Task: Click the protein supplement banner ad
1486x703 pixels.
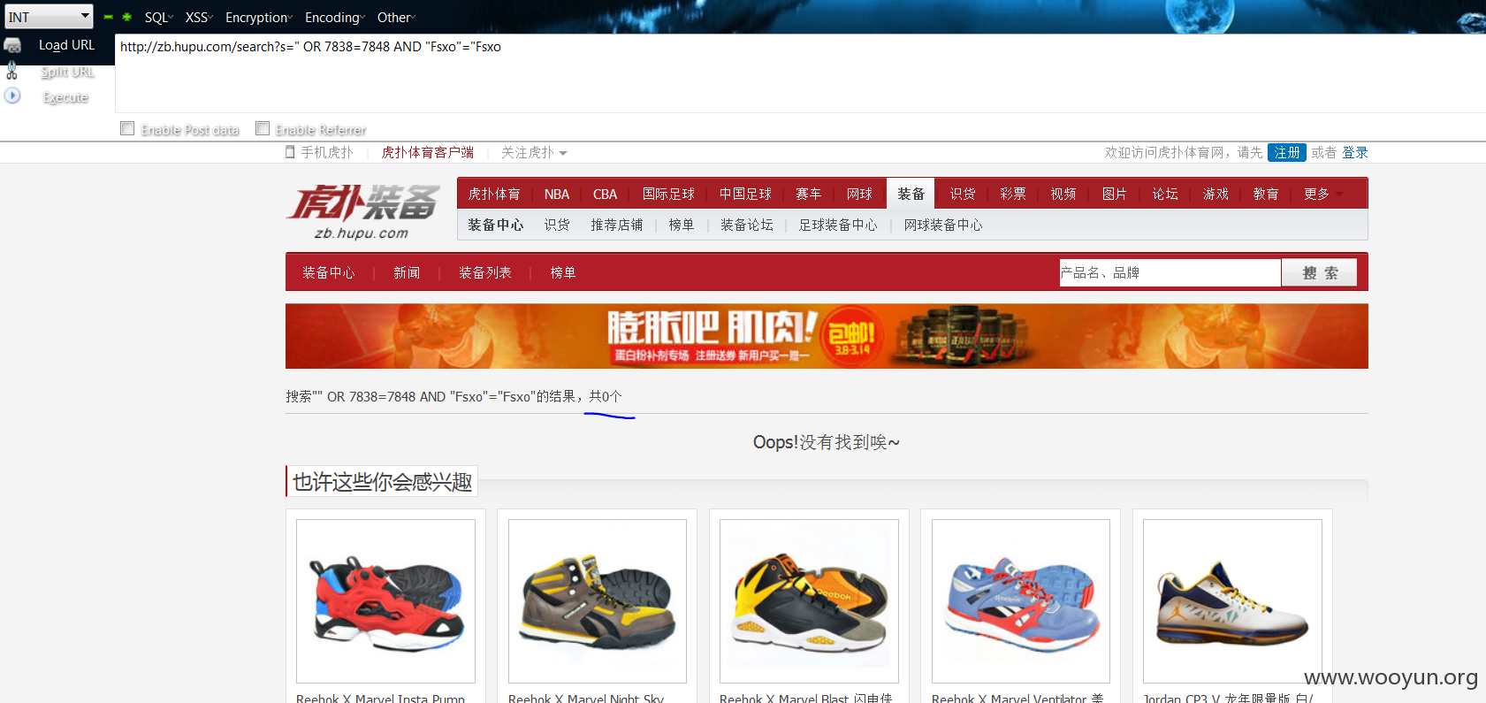Action: pyautogui.click(x=827, y=336)
